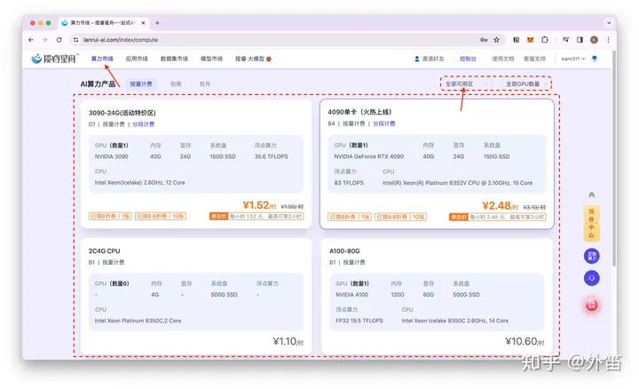Open the saved password key icon
Screen dimensions: 639x389
coord(484,40)
